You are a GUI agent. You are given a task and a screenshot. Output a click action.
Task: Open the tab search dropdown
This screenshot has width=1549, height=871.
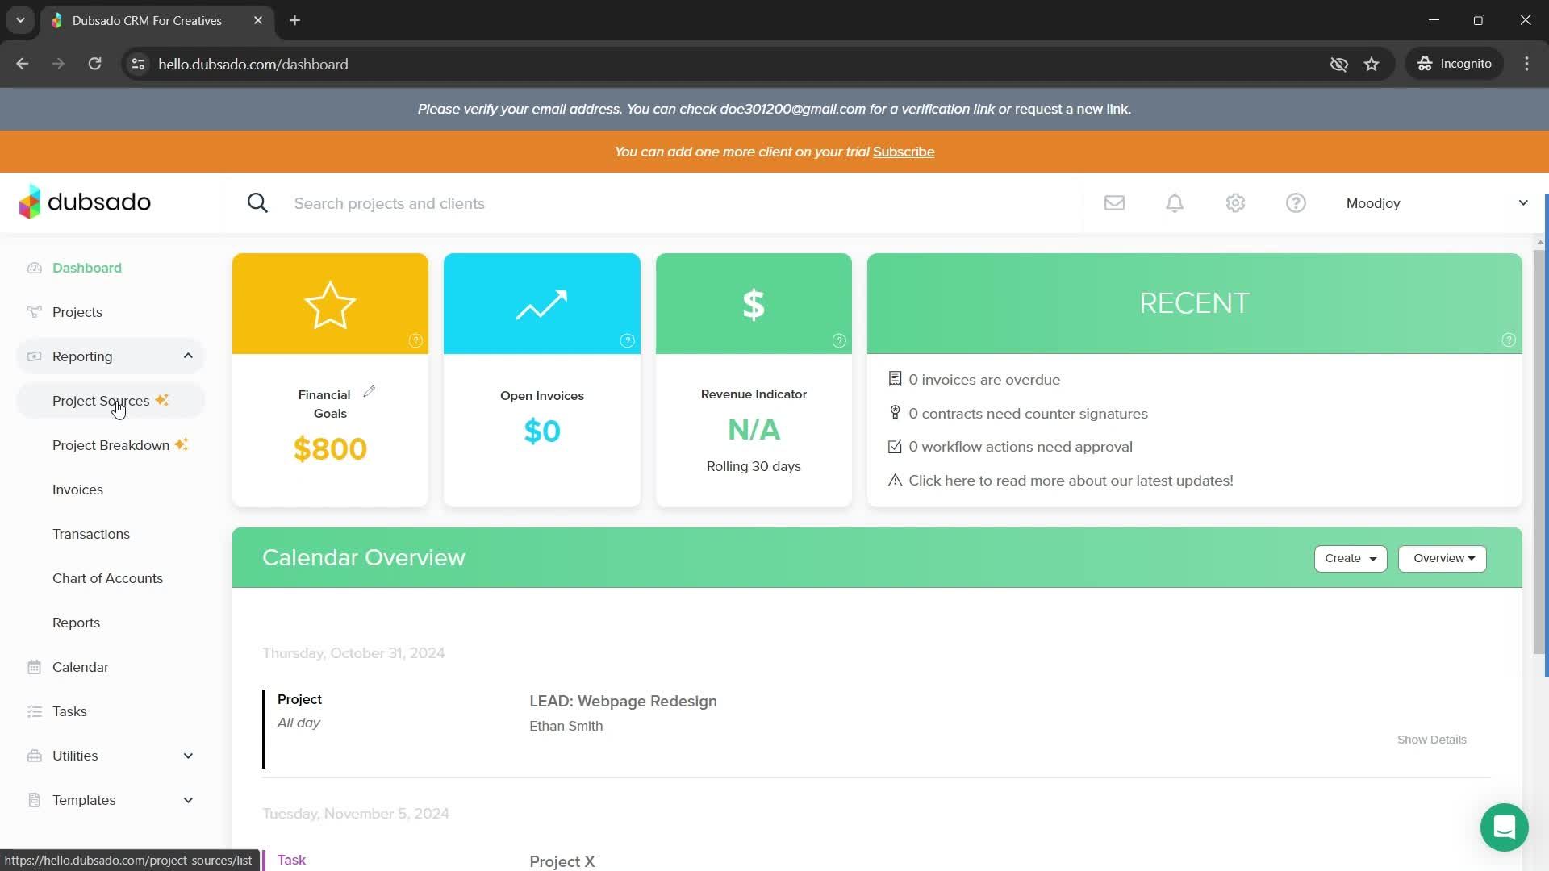point(20,20)
